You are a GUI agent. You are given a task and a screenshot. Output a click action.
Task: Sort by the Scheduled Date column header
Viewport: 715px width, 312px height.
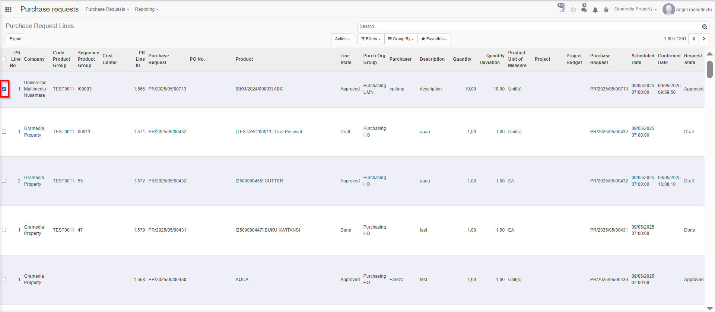(x=643, y=59)
